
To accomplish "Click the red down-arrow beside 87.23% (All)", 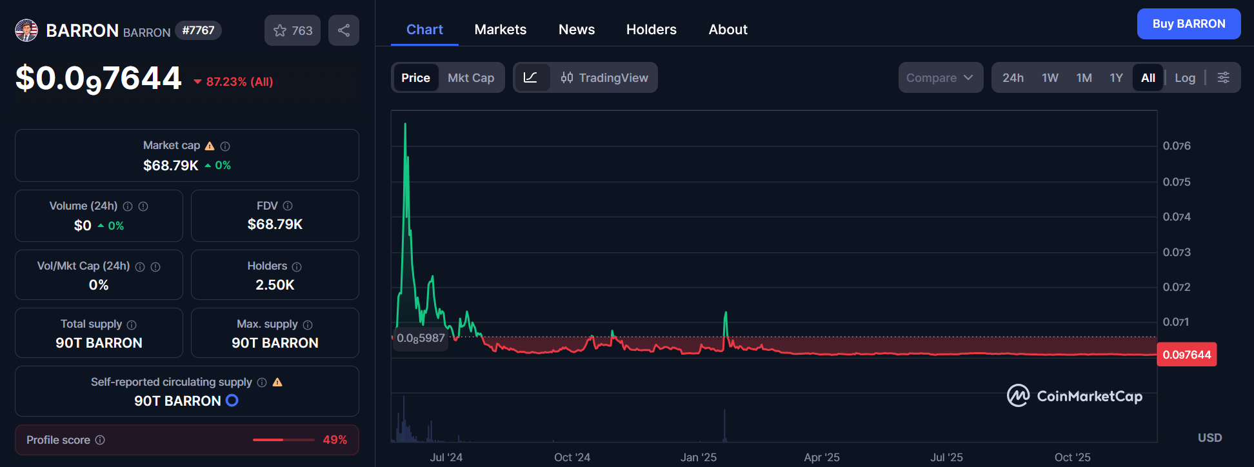I will point(198,82).
